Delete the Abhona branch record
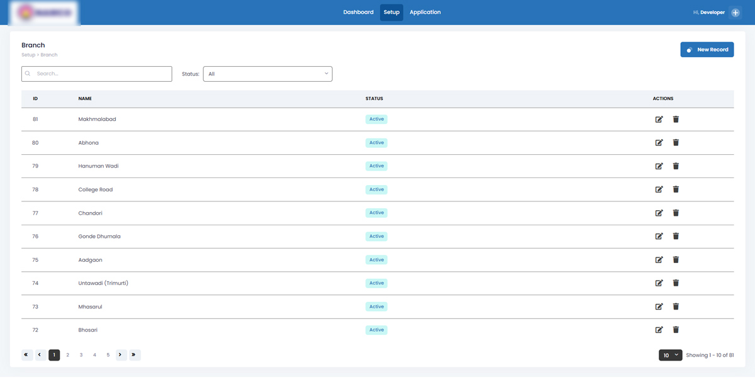755x387 pixels. [676, 143]
